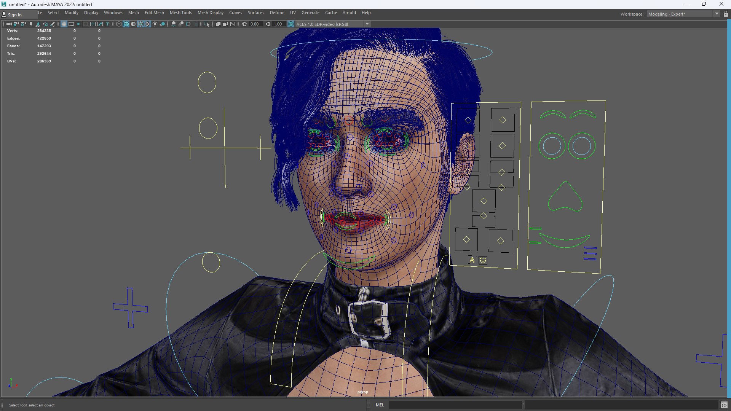Click the isolate select icon
Viewport: 731px width, 411px height.
click(207, 24)
